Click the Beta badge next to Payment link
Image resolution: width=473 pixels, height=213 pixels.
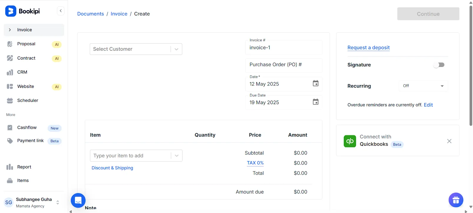pyautogui.click(x=54, y=141)
